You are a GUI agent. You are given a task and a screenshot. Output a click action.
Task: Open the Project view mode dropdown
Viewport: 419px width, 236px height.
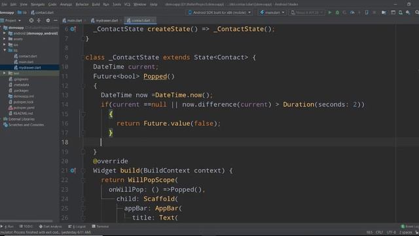[x=10, y=20]
